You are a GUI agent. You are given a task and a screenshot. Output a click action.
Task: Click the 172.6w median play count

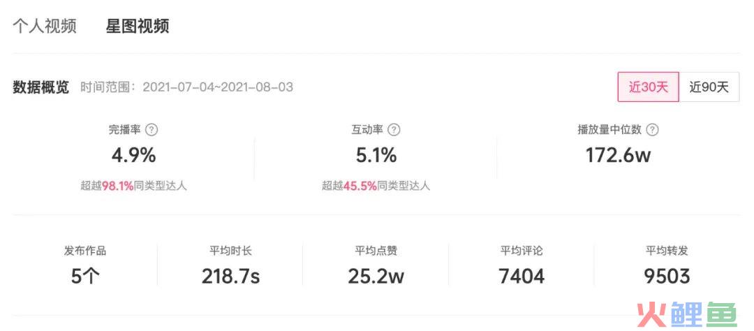[x=619, y=156]
